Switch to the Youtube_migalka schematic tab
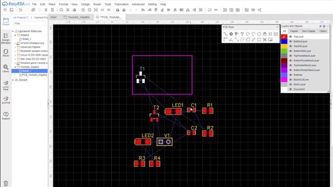The width and height of the screenshot is (333, 187). [78, 17]
